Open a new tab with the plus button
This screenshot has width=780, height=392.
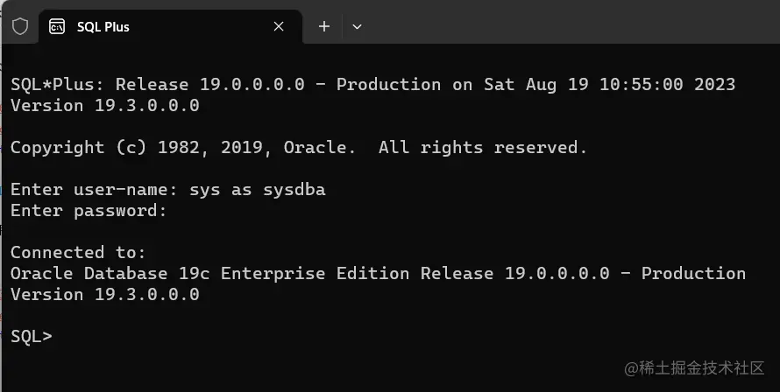(x=324, y=26)
